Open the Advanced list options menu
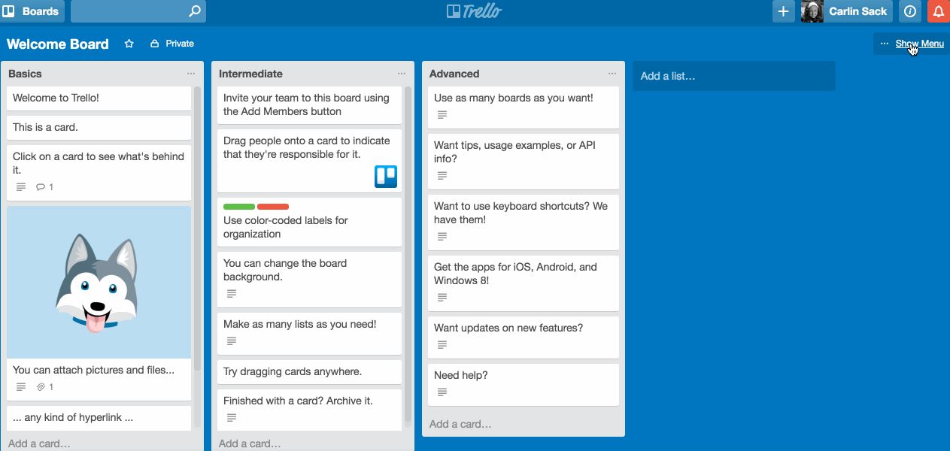Screen dimensions: 950x451 (x=612, y=74)
